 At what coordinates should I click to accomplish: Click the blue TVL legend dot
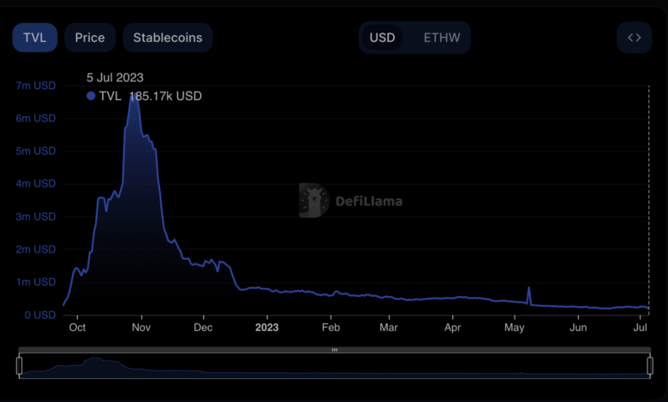tap(92, 97)
